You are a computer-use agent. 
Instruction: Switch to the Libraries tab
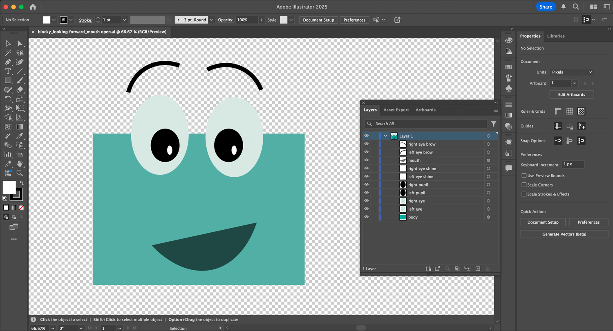pyautogui.click(x=556, y=36)
